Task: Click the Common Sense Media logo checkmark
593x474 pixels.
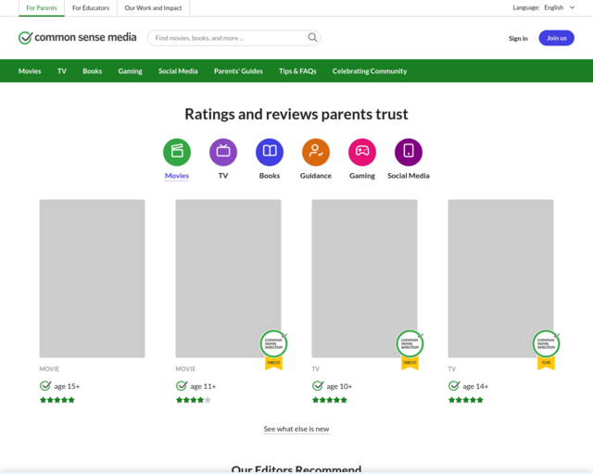Action: click(25, 38)
